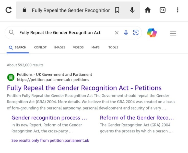Open the browser three-dot overflow menu
The image size is (188, 153).
[x=178, y=10]
